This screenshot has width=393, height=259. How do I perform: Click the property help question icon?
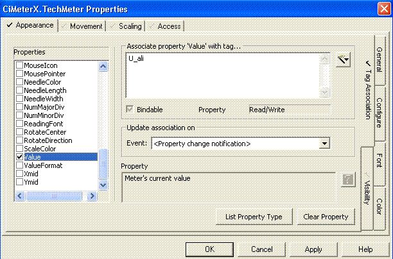pyautogui.click(x=348, y=180)
